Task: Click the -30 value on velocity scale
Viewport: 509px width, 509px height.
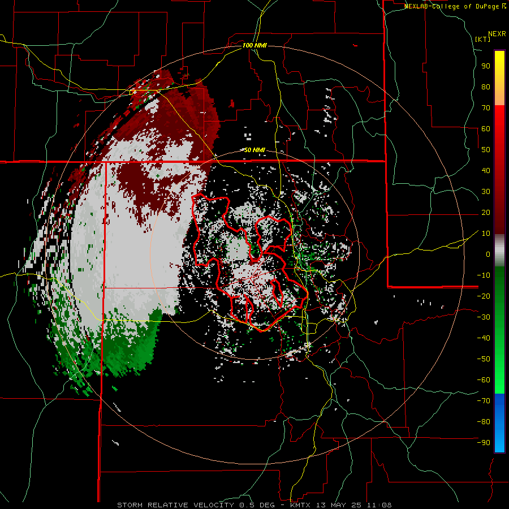Action: (484, 317)
